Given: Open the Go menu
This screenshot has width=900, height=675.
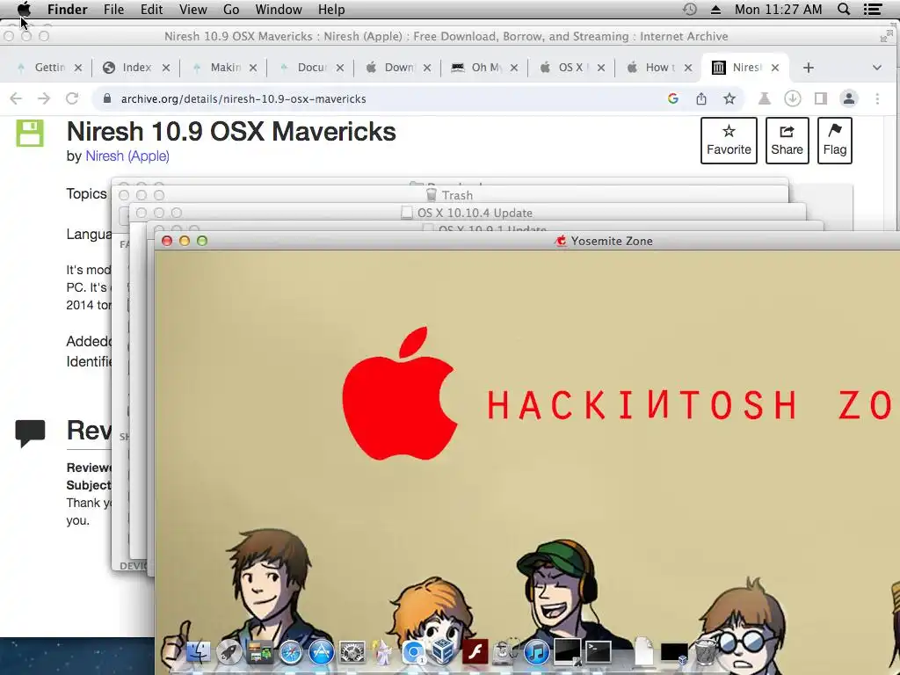Looking at the screenshot, I should click(x=231, y=9).
